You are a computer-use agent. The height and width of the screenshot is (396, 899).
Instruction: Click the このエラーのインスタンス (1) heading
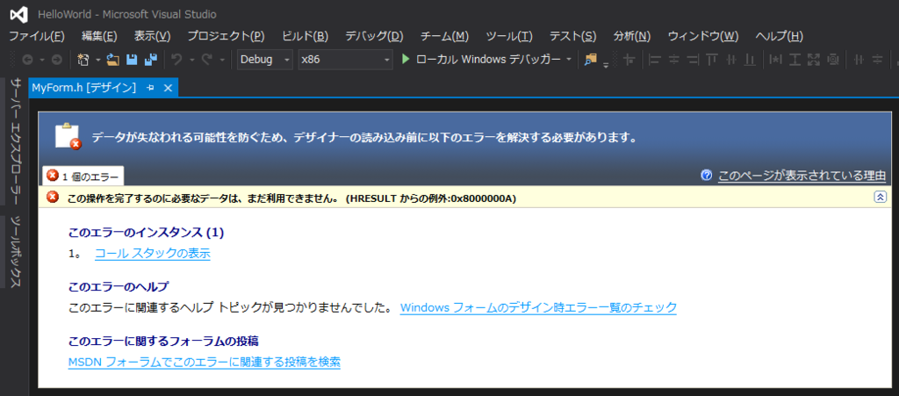tap(146, 232)
